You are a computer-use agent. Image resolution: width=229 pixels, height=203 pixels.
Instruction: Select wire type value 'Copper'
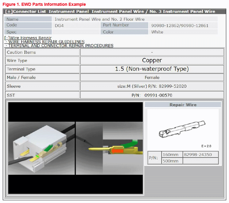pyautogui.click(x=152, y=60)
